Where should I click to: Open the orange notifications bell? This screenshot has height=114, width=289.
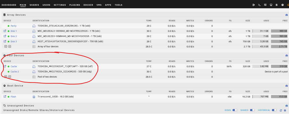[x=288, y=5]
